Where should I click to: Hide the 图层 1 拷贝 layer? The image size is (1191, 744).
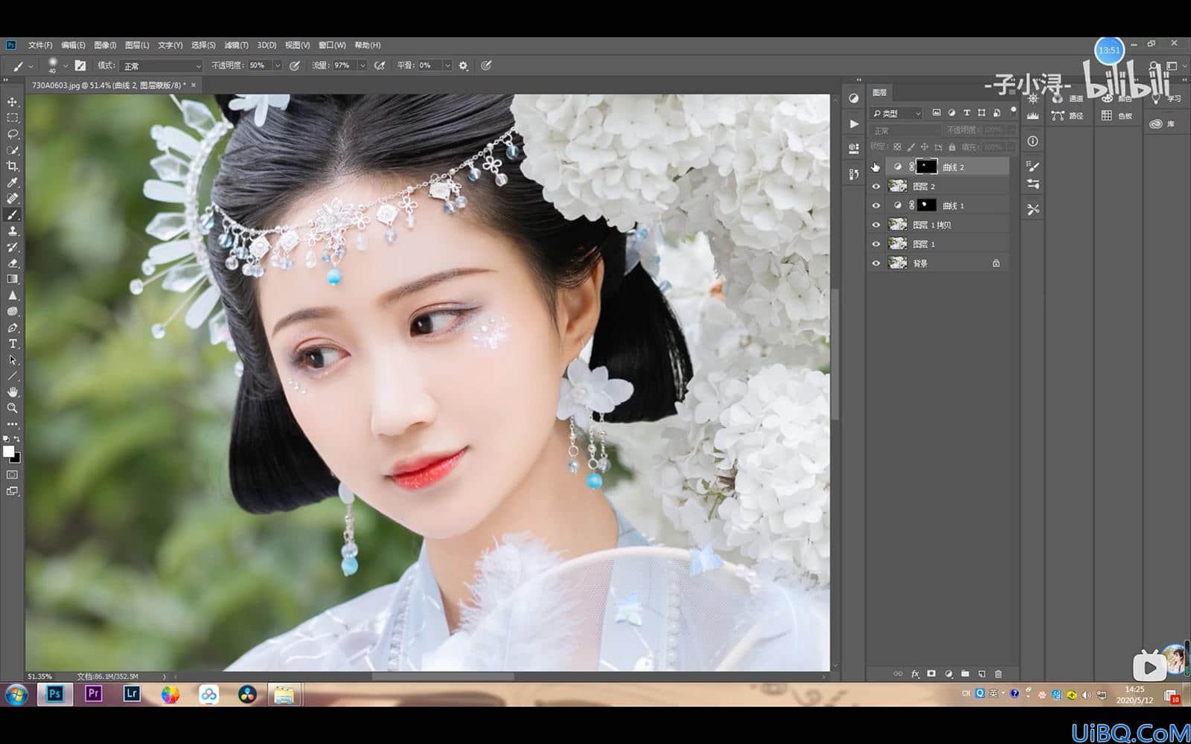point(876,225)
